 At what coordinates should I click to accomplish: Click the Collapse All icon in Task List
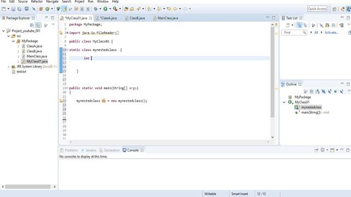333,25
